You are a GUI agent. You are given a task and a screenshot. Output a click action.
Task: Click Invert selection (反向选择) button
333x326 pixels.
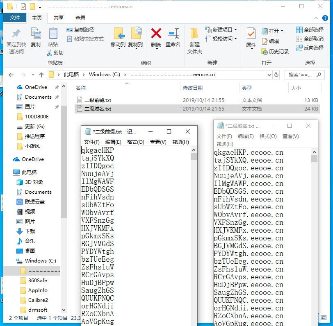[310, 48]
